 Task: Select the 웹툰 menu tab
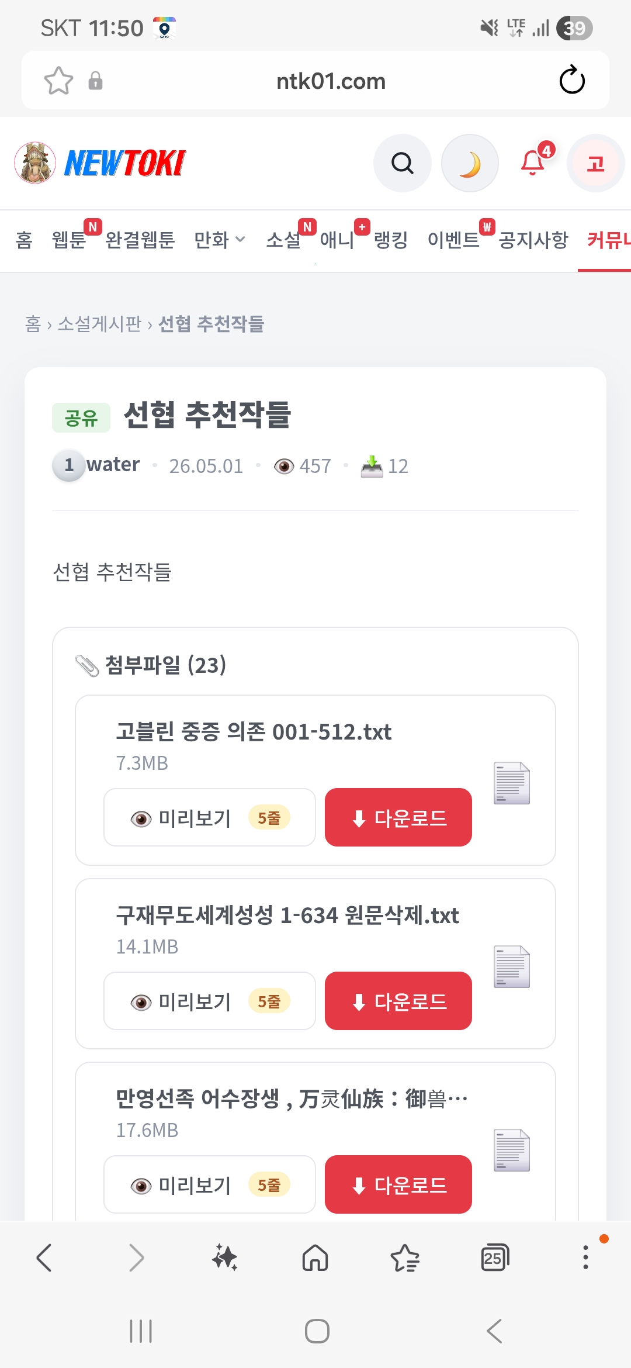click(69, 240)
